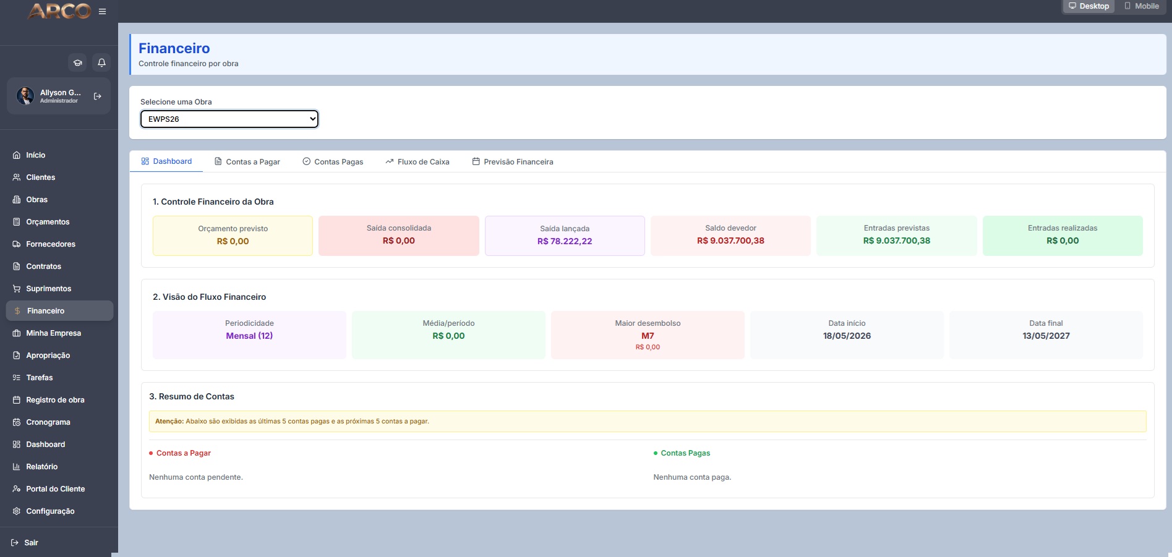Click the Orçamento previsto card
The width and height of the screenshot is (1172, 557).
click(233, 236)
